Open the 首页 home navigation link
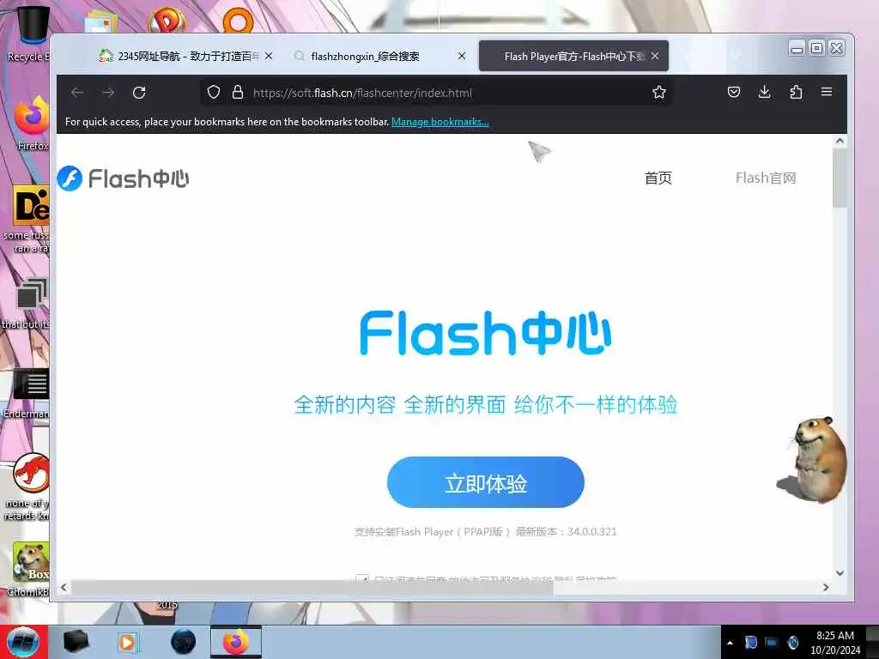 pyautogui.click(x=658, y=178)
